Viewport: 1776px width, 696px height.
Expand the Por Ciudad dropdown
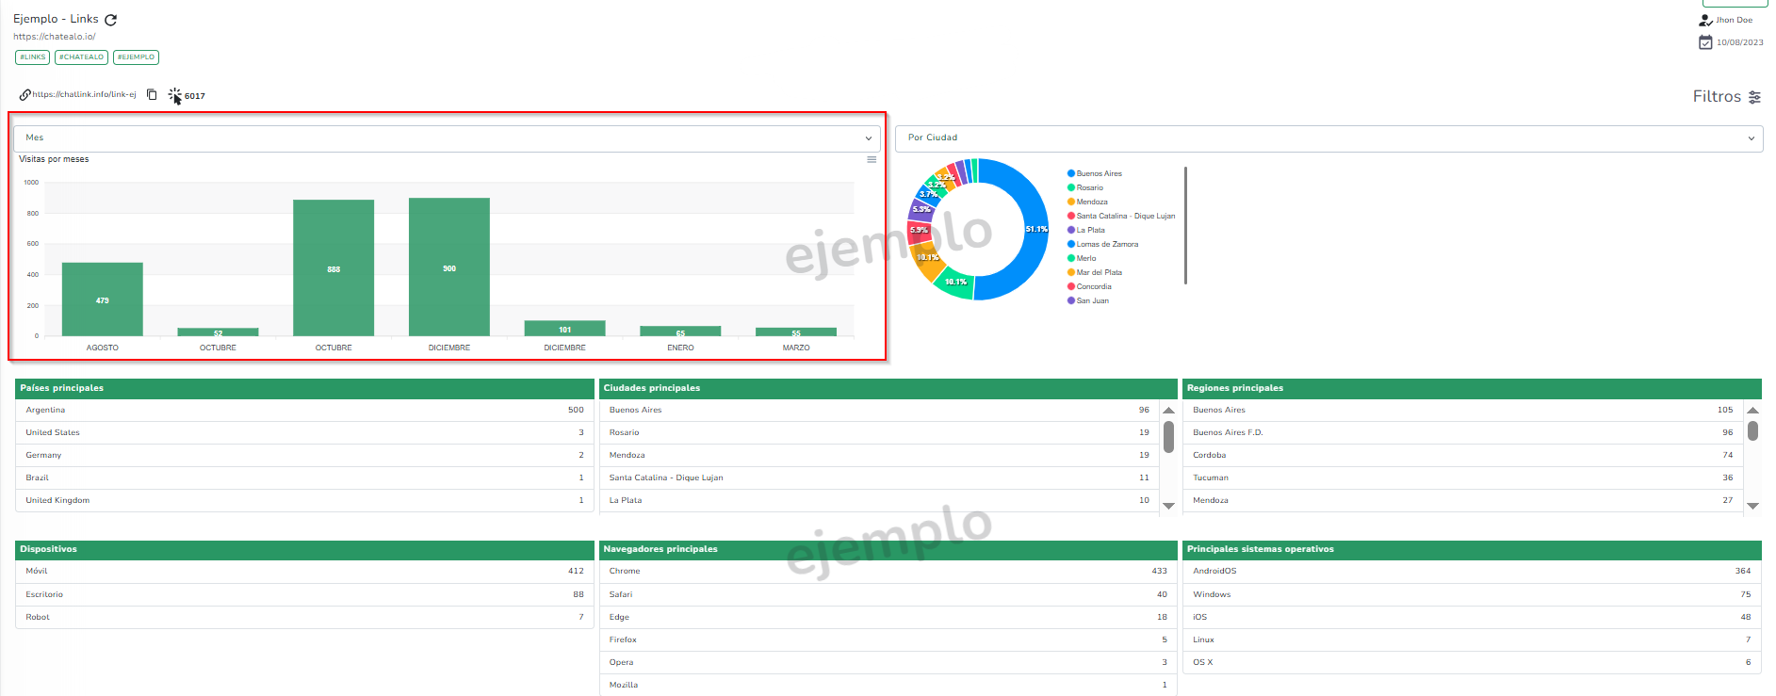pyautogui.click(x=1328, y=138)
